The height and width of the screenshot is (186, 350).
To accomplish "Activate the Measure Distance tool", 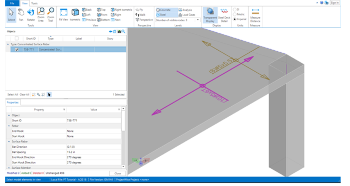I will tap(255, 15).
